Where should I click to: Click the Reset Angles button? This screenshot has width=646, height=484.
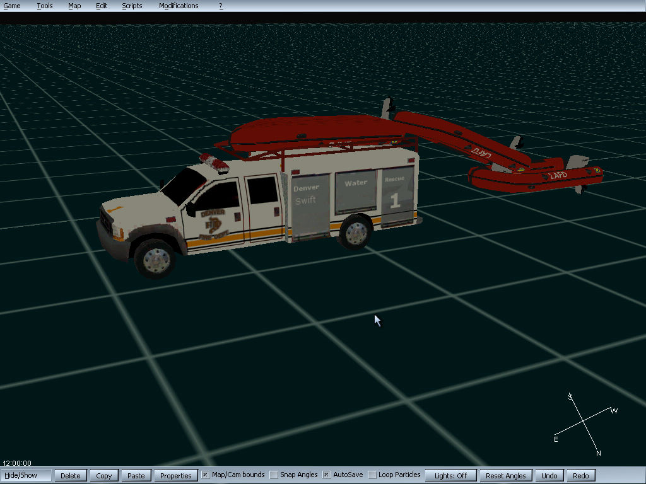pyautogui.click(x=506, y=476)
